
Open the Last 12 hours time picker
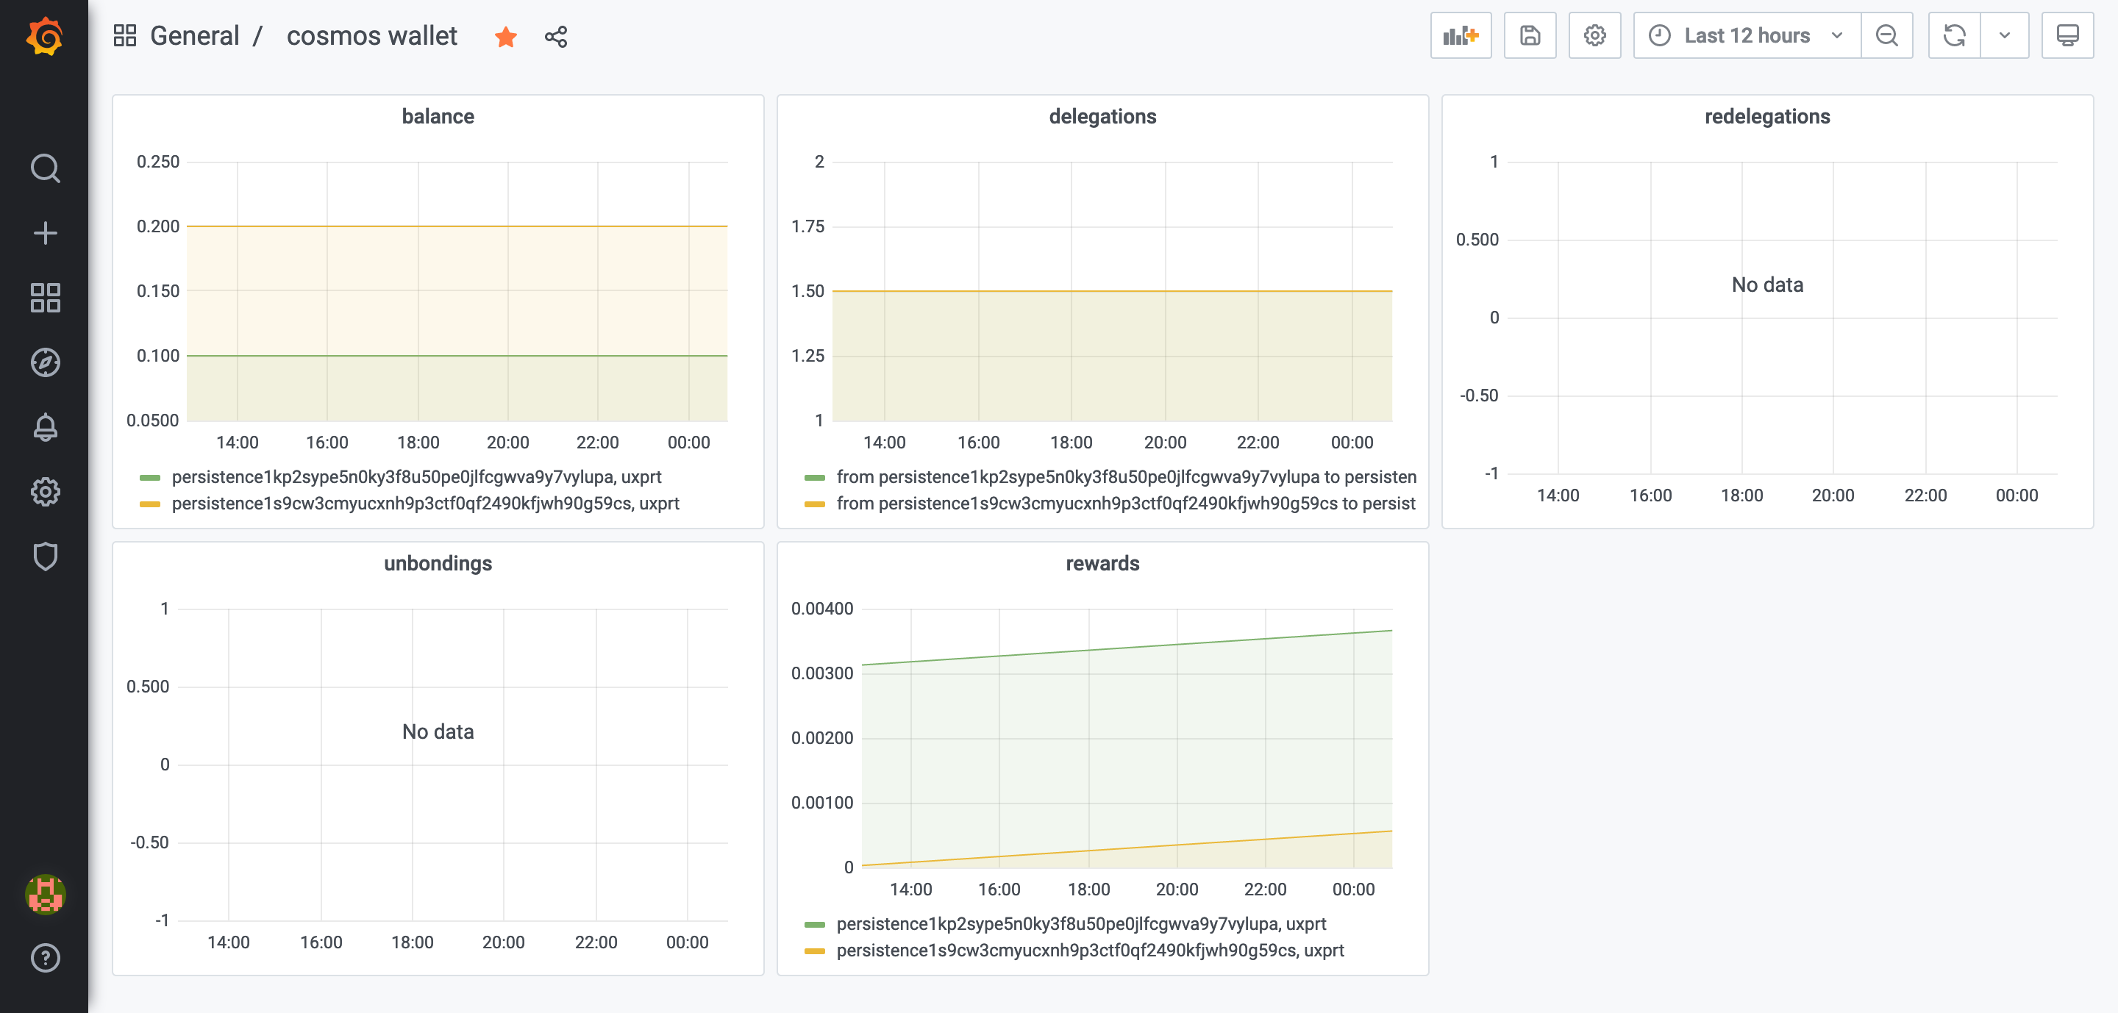1747,36
